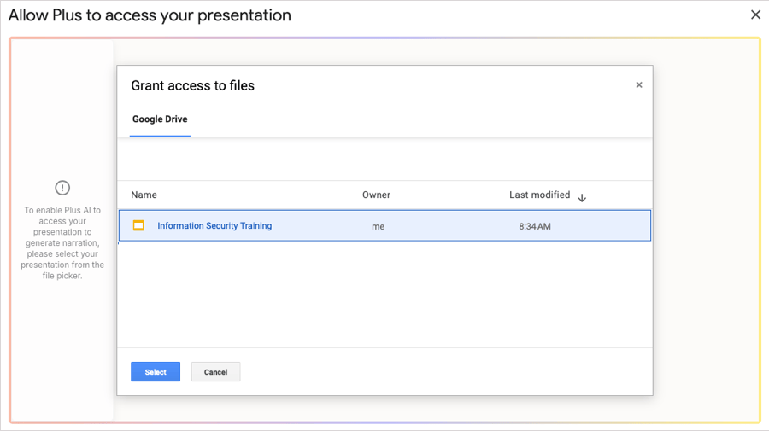Click the 8:34 AM modified time cell
The width and height of the screenshot is (769, 431).
535,226
